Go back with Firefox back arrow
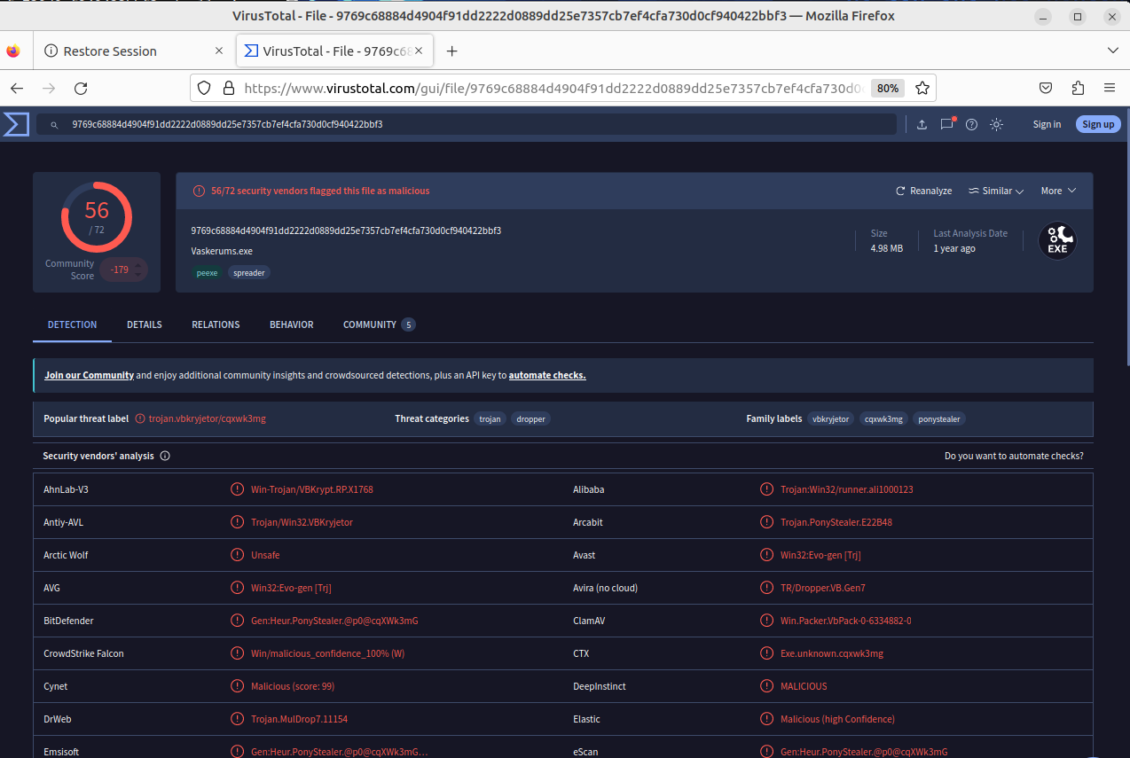This screenshot has height=758, width=1130. click(x=17, y=89)
